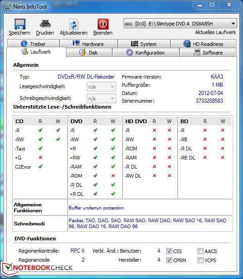Click the HD DVD column header

[x=136, y=121]
